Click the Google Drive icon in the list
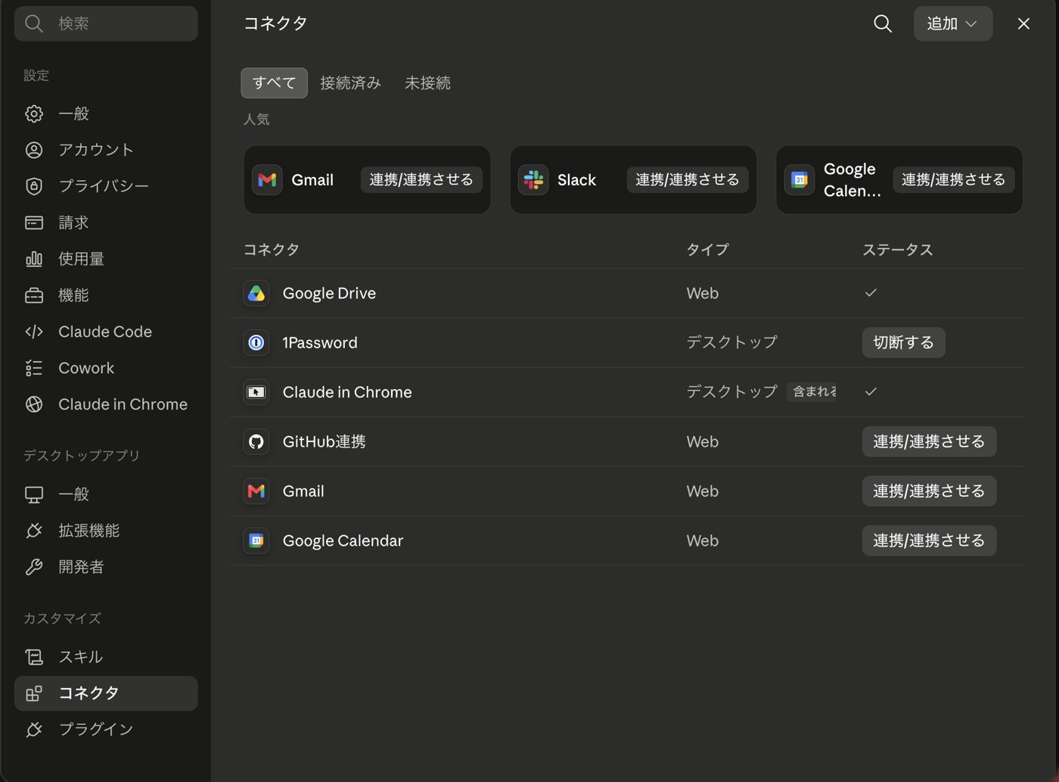1059x782 pixels. 256,293
